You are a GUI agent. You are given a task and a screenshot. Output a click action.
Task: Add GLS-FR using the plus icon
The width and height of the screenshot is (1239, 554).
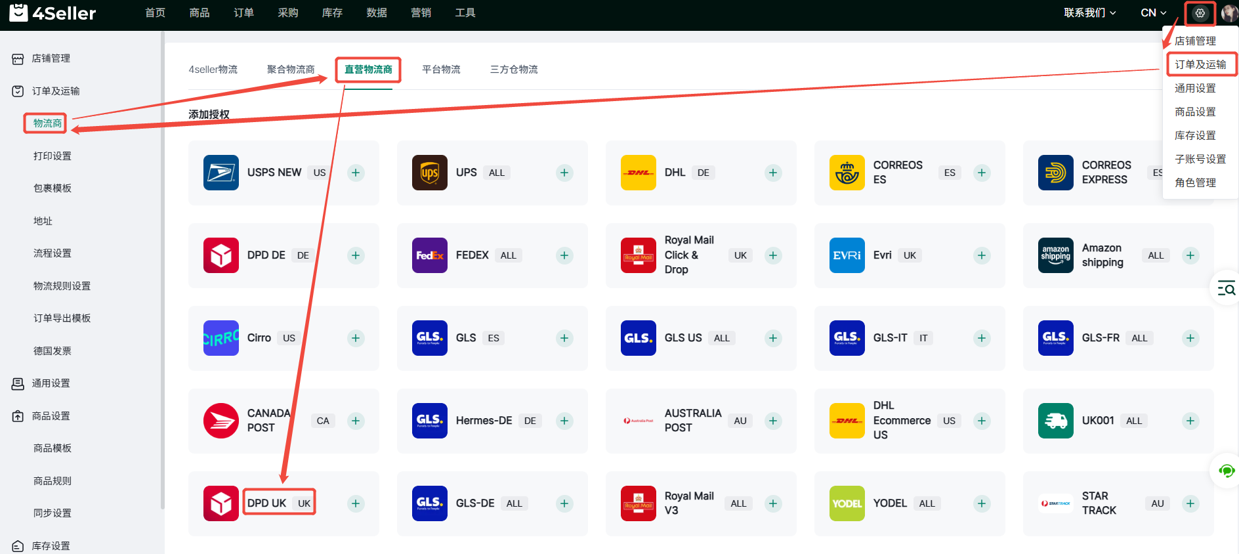[x=1190, y=338]
